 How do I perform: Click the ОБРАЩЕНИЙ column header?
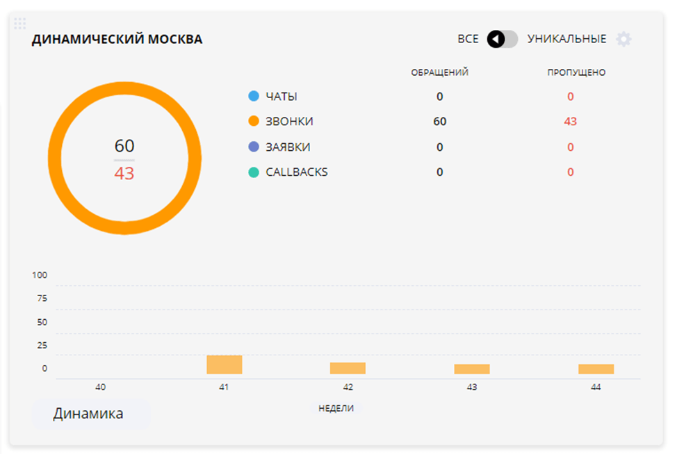(x=439, y=72)
